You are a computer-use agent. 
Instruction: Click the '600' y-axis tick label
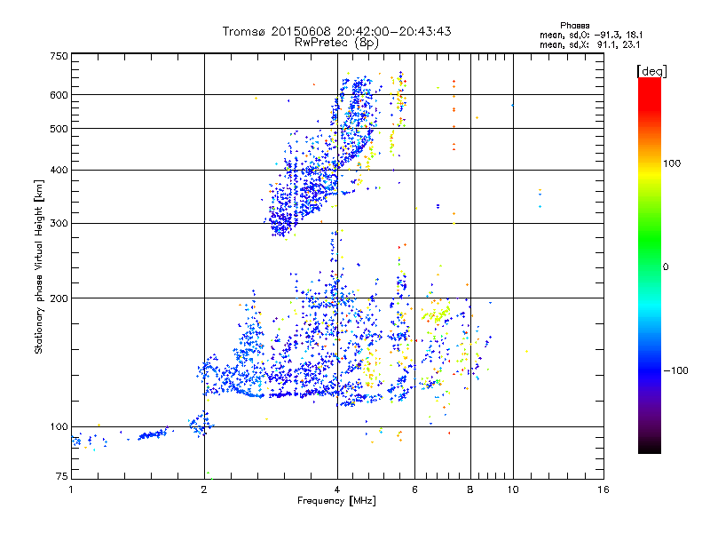tap(59, 95)
